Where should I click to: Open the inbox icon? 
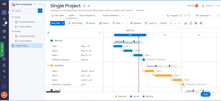[x=4, y=25]
